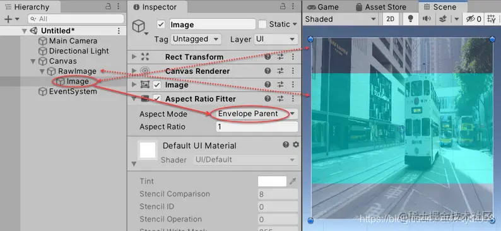501x231 pixels.
Task: Click the Tint eyedropper icon
Action: click(x=293, y=182)
